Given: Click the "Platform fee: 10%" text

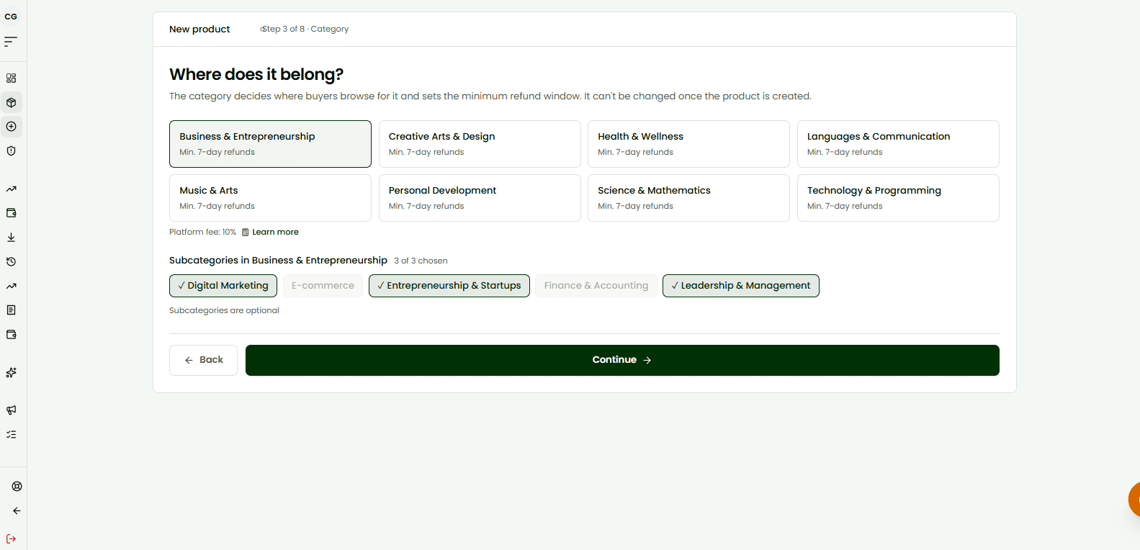Looking at the screenshot, I should (202, 232).
